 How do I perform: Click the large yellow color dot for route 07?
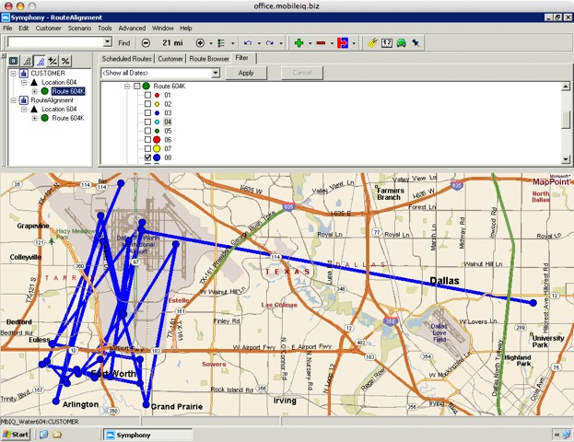click(x=158, y=148)
